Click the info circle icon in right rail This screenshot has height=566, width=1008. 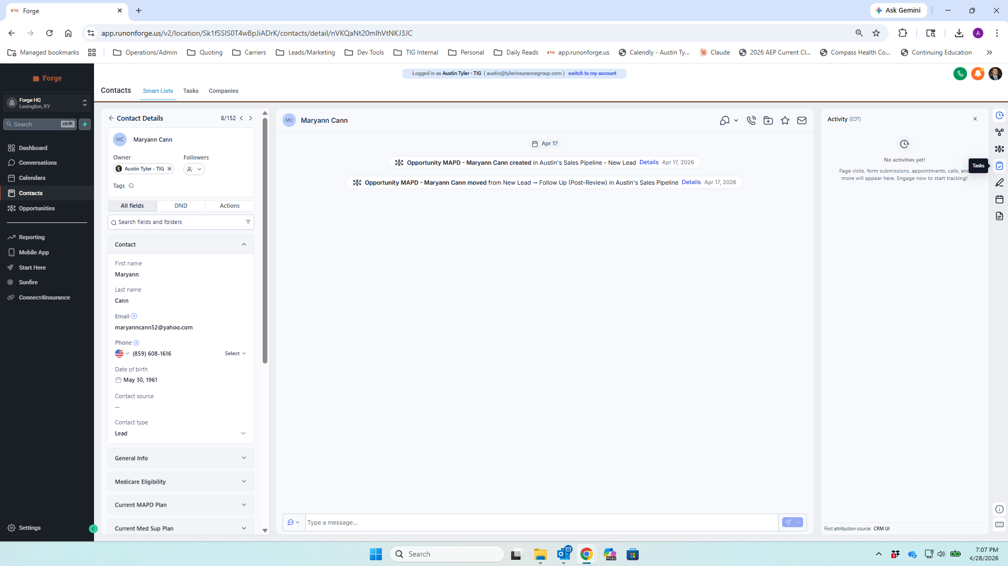(999, 509)
